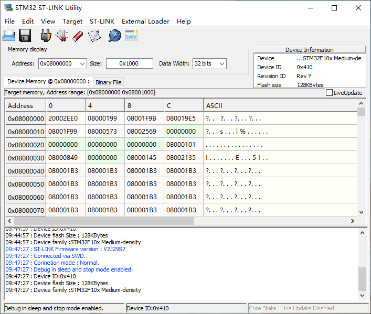Click log panel scroll down arrow
The width and height of the screenshot is (371, 314).
click(x=362, y=295)
